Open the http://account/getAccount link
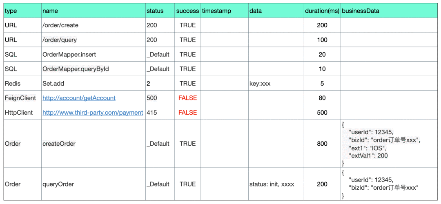The width and height of the screenshot is (441, 204). tap(79, 98)
